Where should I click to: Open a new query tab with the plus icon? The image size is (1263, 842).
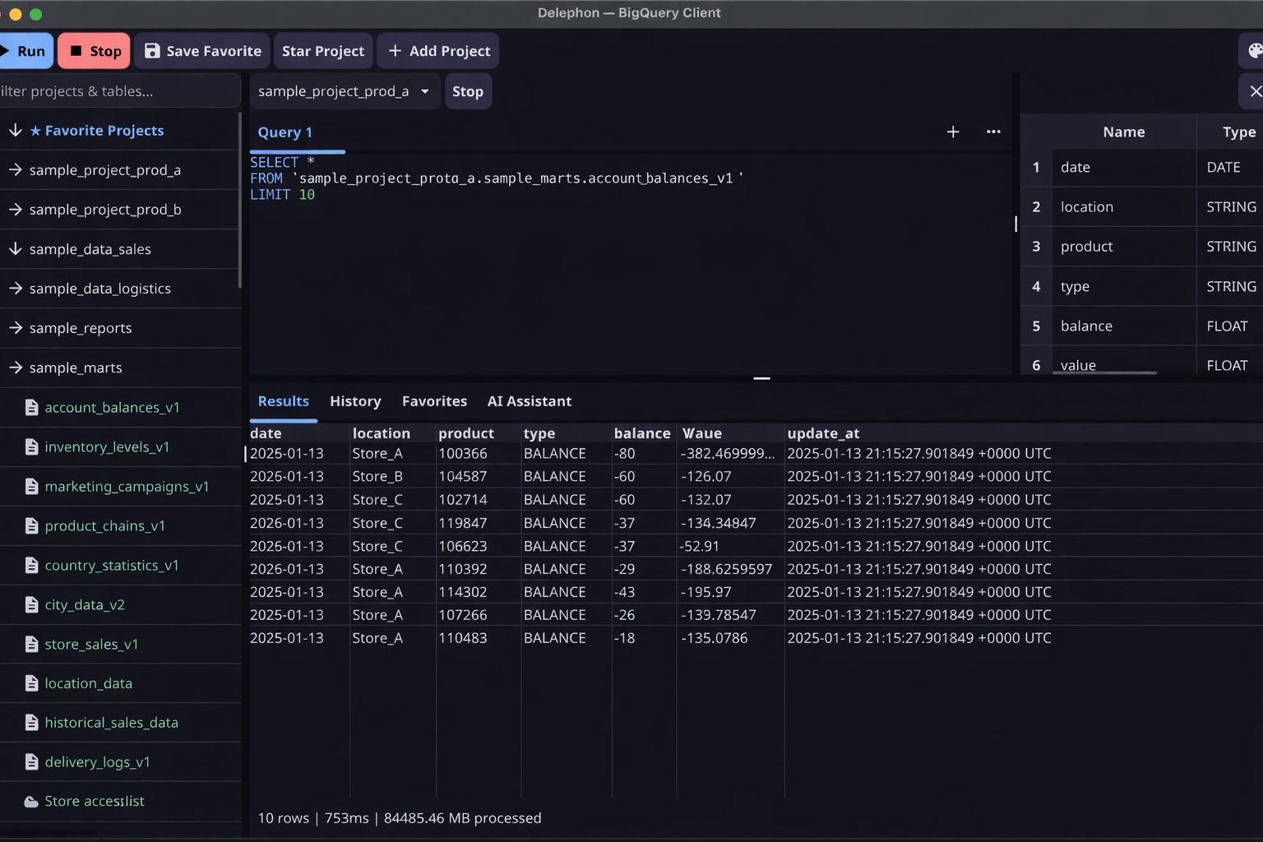[x=952, y=132]
